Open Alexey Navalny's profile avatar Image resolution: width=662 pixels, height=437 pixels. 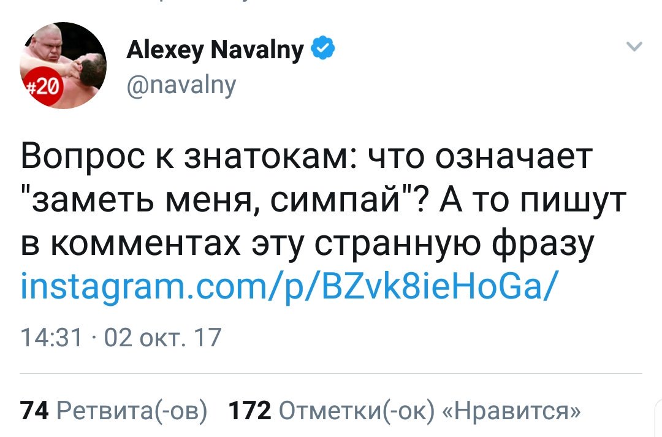click(x=64, y=66)
